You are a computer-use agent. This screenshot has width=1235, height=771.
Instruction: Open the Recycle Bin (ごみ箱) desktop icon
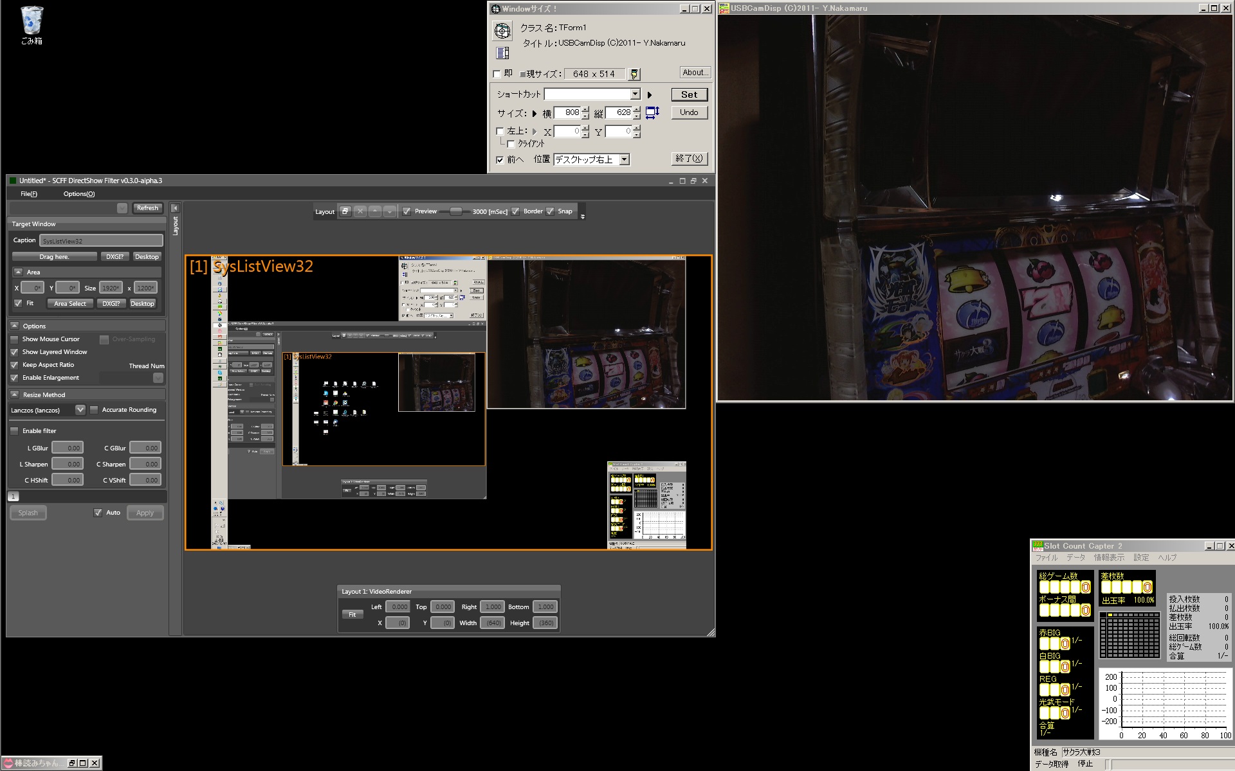click(x=32, y=25)
